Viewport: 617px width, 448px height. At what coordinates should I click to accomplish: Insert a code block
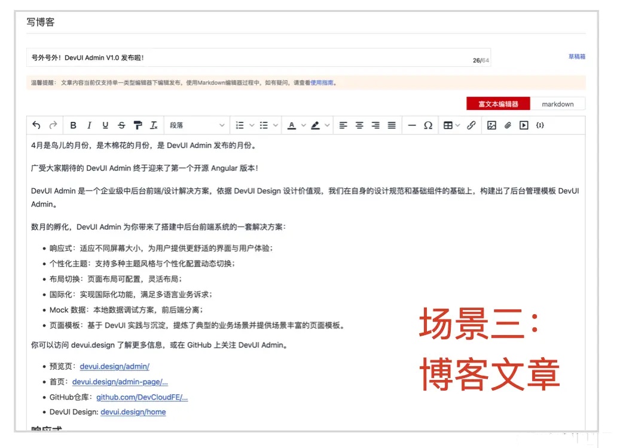coord(540,125)
